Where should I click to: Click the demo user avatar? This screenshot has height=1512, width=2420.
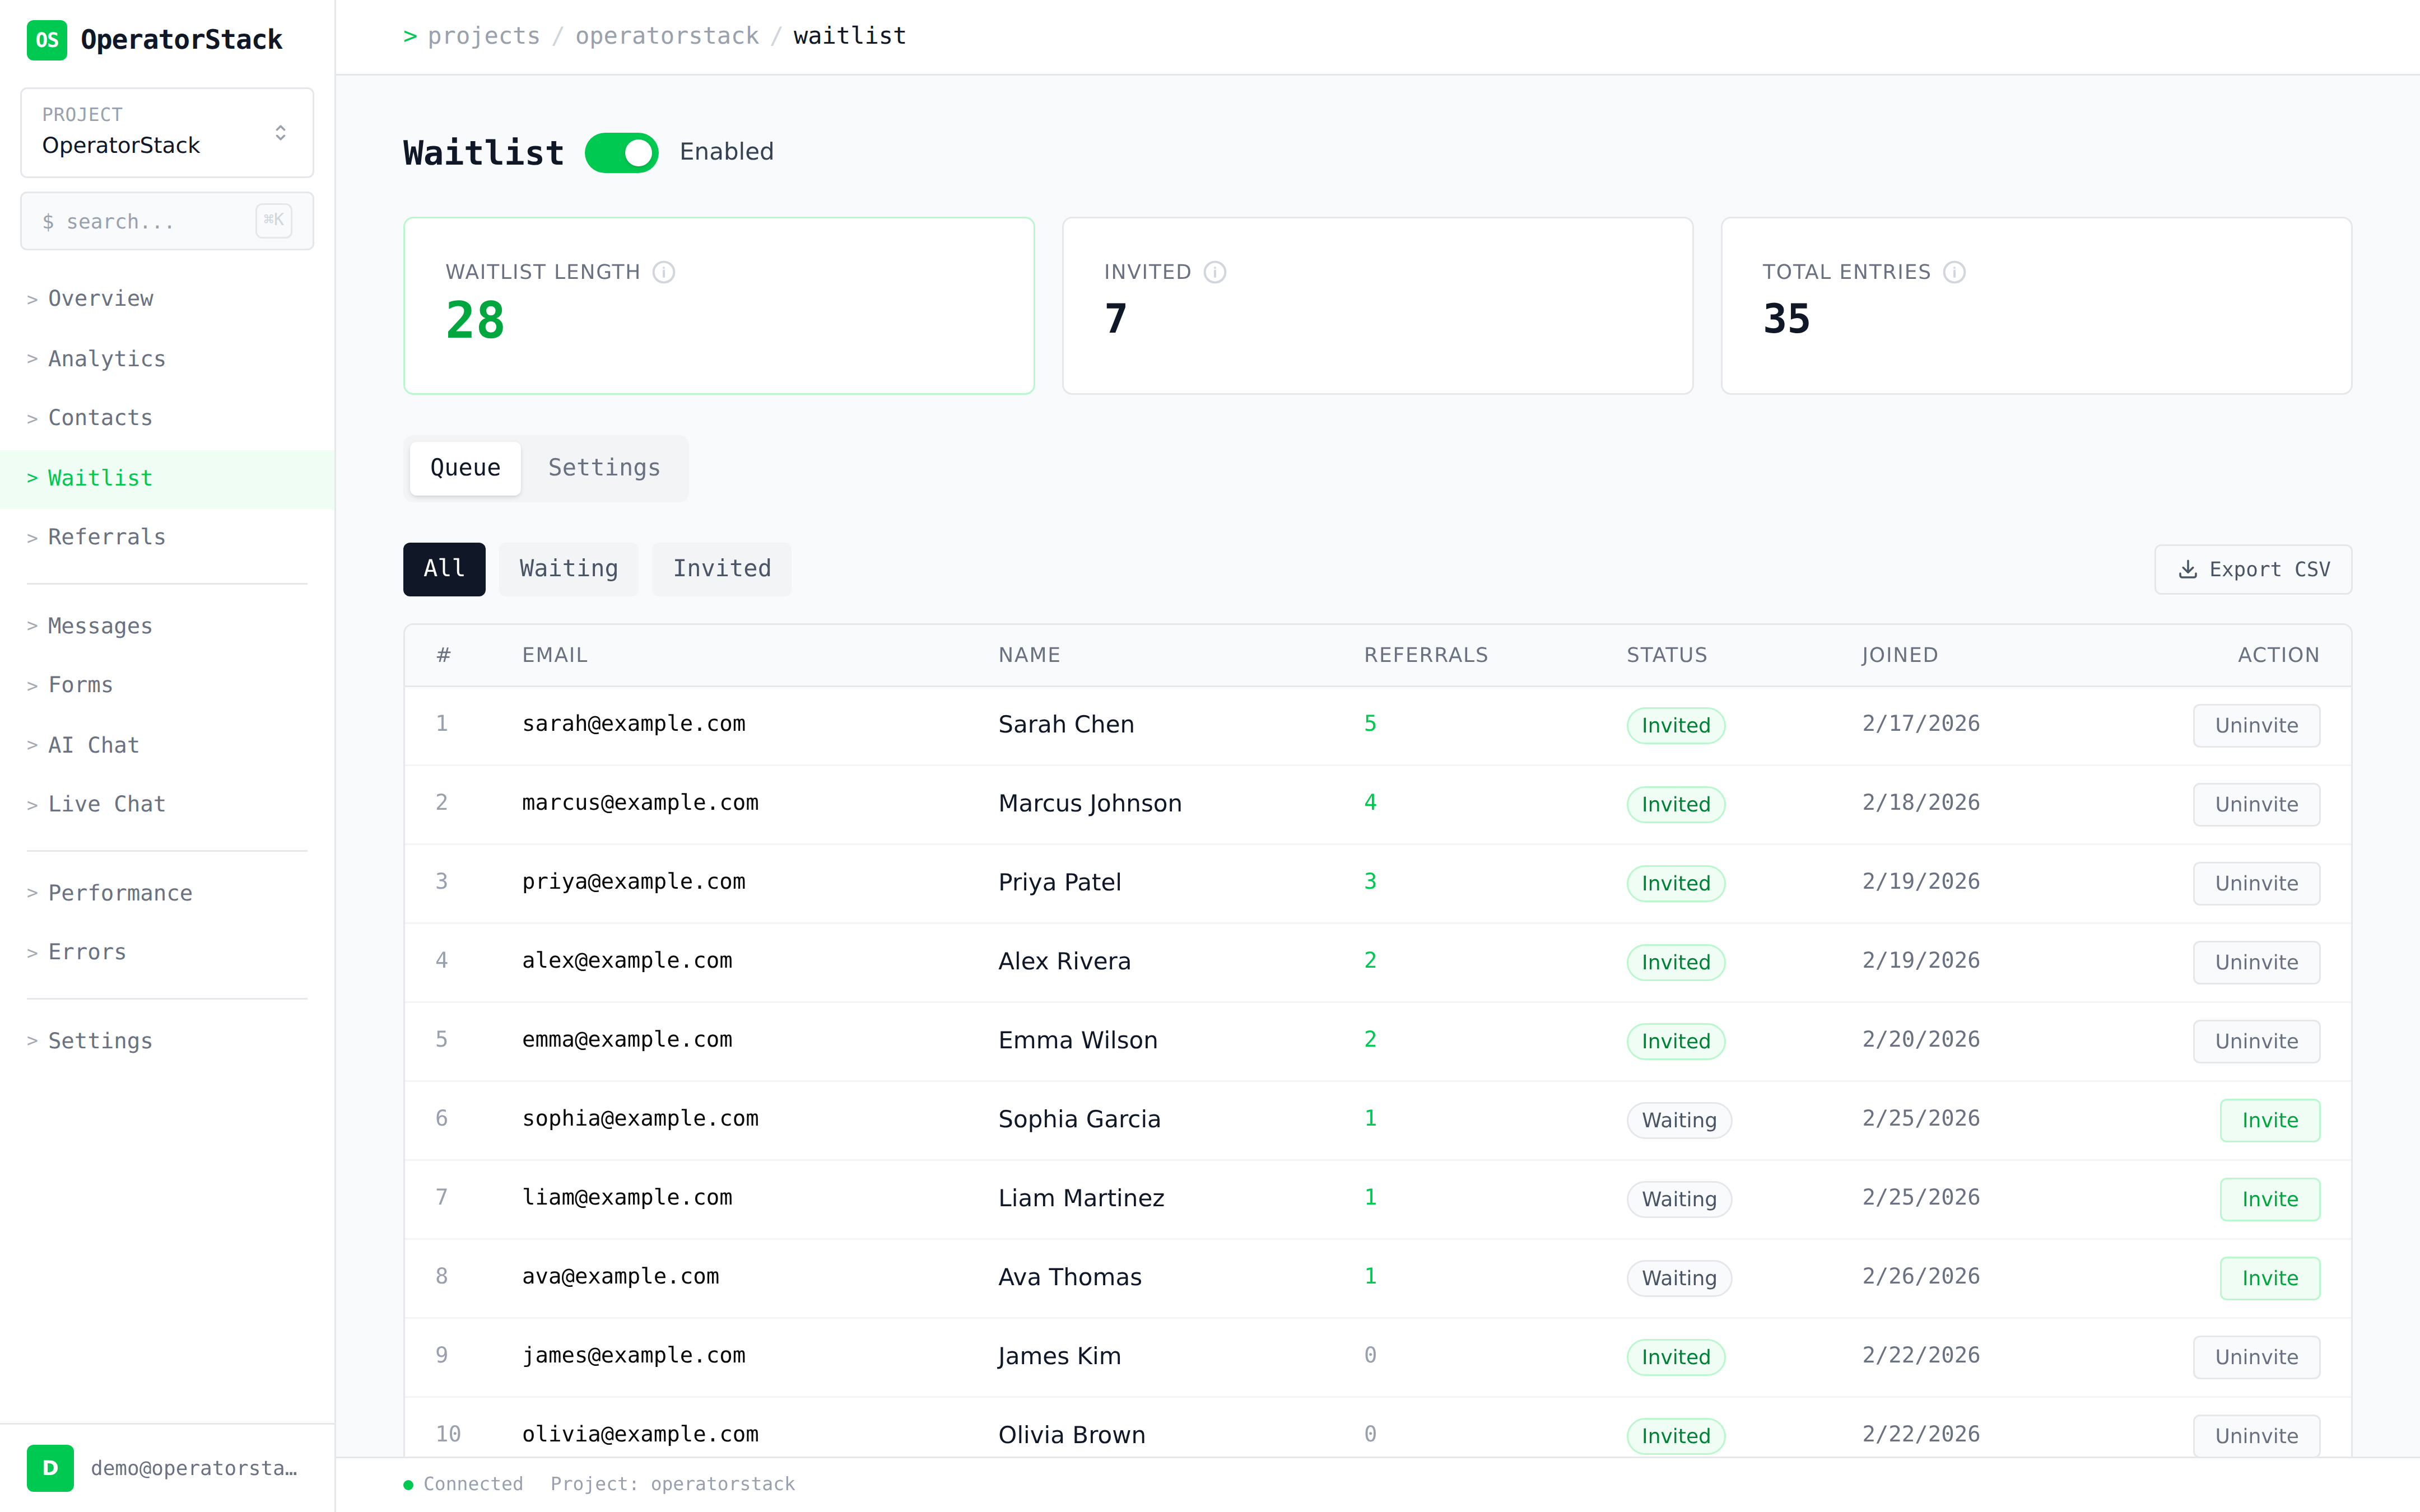click(50, 1468)
